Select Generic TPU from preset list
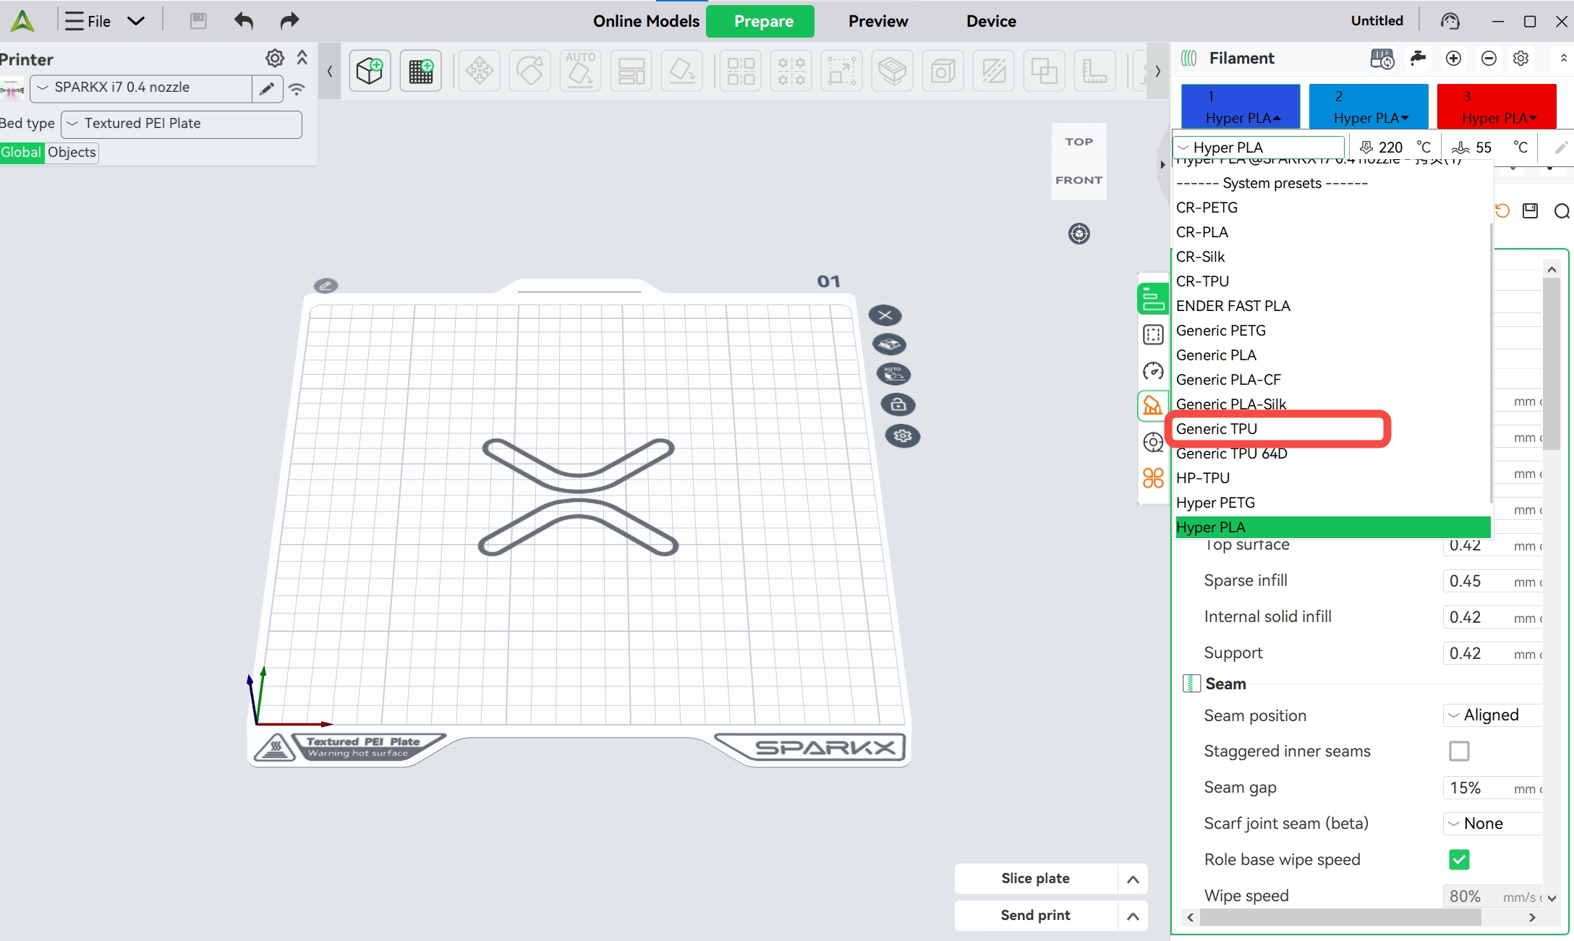The height and width of the screenshot is (941, 1574). pyautogui.click(x=1217, y=429)
